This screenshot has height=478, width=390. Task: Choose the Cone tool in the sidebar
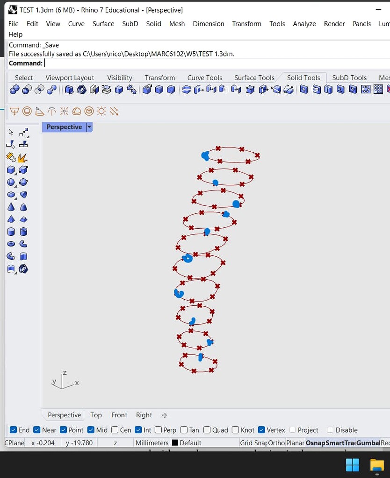(x=10, y=207)
